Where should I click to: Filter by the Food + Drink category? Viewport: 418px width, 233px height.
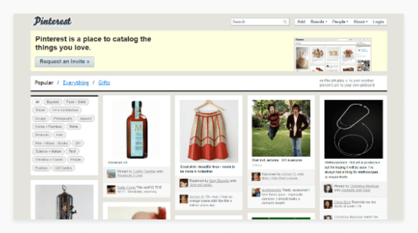(76, 102)
